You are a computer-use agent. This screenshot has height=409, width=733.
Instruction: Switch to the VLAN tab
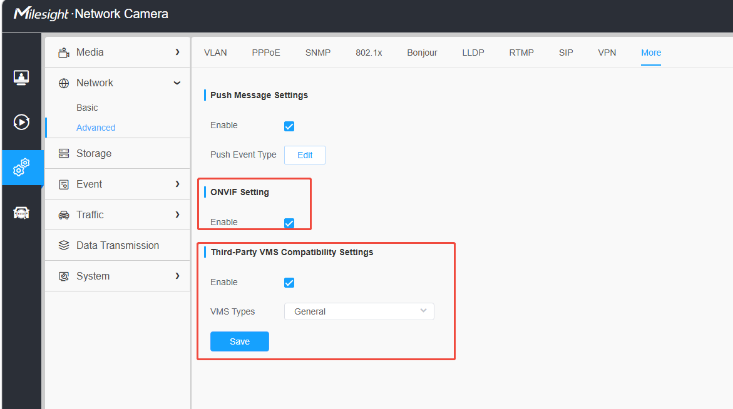[215, 53]
